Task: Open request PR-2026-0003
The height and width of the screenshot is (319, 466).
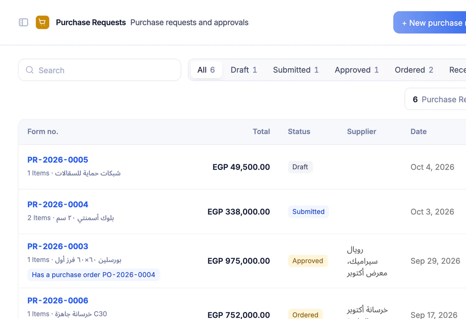Action: [x=58, y=246]
